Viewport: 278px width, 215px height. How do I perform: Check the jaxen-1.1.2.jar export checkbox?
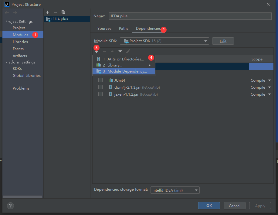coord(100,94)
